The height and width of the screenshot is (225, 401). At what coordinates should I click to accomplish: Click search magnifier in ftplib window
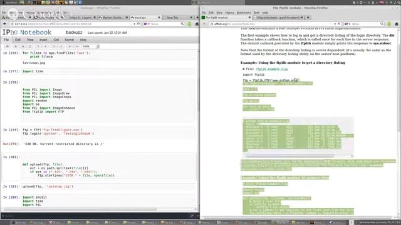(382, 24)
